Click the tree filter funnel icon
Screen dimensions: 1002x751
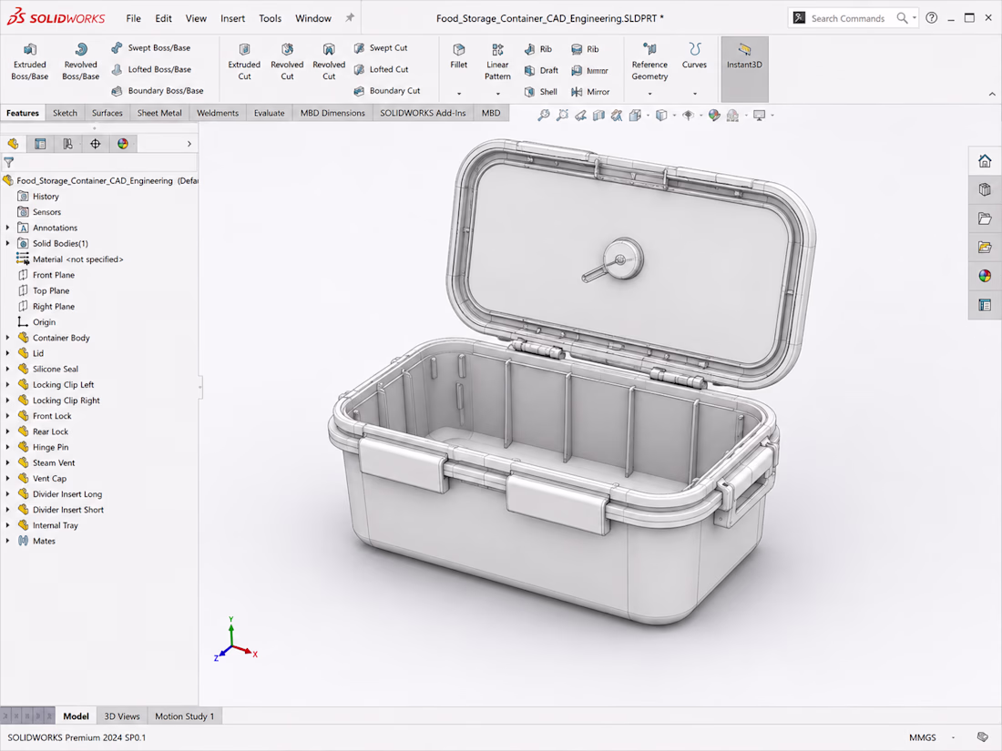pyautogui.click(x=9, y=162)
